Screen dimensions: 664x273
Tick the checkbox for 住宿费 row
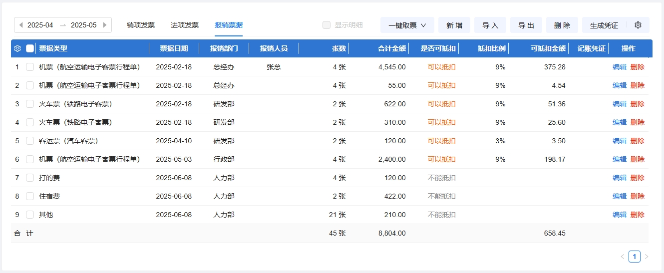click(x=30, y=196)
